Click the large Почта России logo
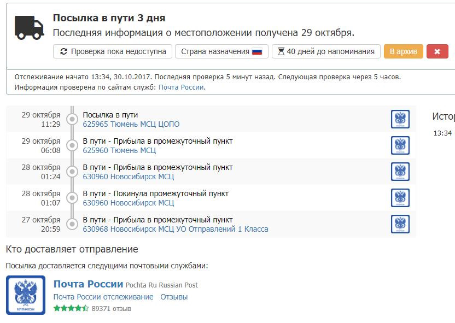The width and height of the screenshot is (455, 323). click(x=26, y=295)
